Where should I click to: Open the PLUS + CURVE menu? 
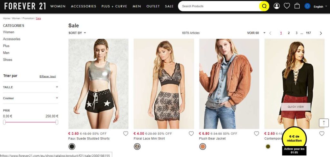[114, 6]
